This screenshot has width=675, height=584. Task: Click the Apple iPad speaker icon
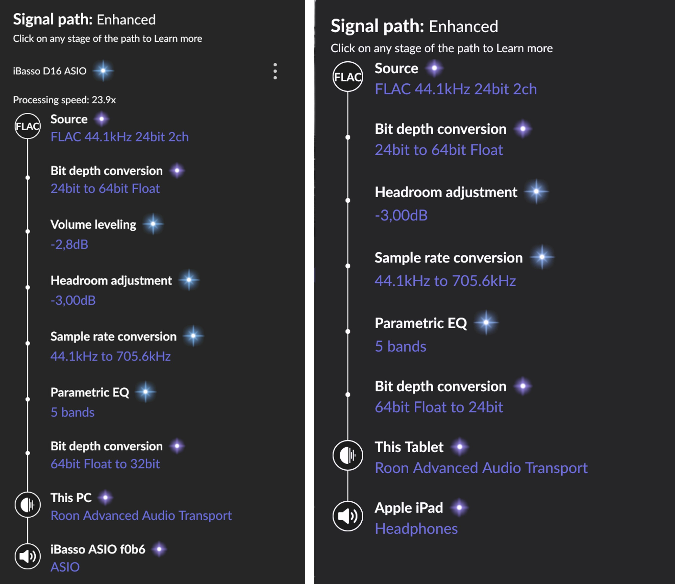(348, 516)
